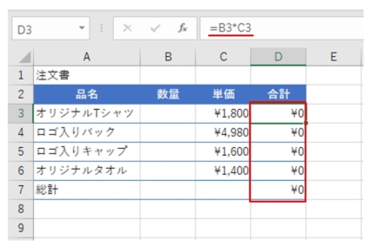Screen dimensions: 368x250
Task: Select column A header
Action: [86, 56]
